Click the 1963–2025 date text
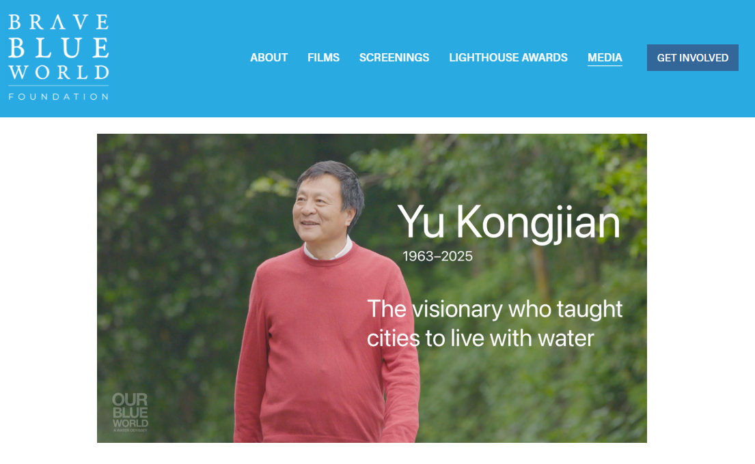Image resolution: width=755 pixels, height=464 pixels. coord(438,257)
